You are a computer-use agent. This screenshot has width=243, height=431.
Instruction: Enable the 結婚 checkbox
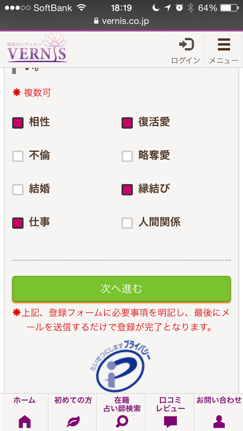tap(18, 190)
